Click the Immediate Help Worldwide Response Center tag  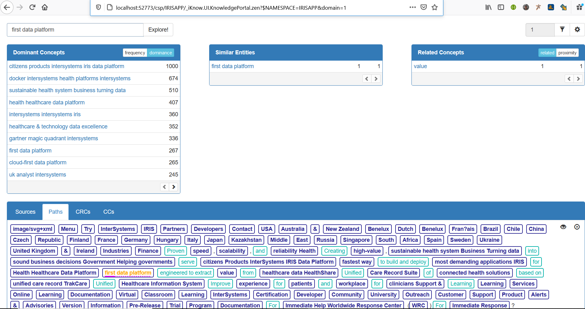(343, 305)
